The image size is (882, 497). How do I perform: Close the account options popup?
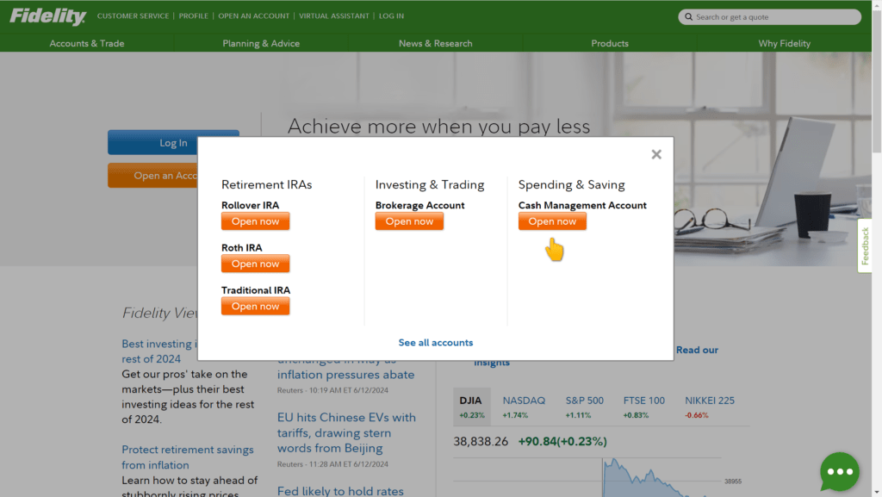tap(655, 154)
